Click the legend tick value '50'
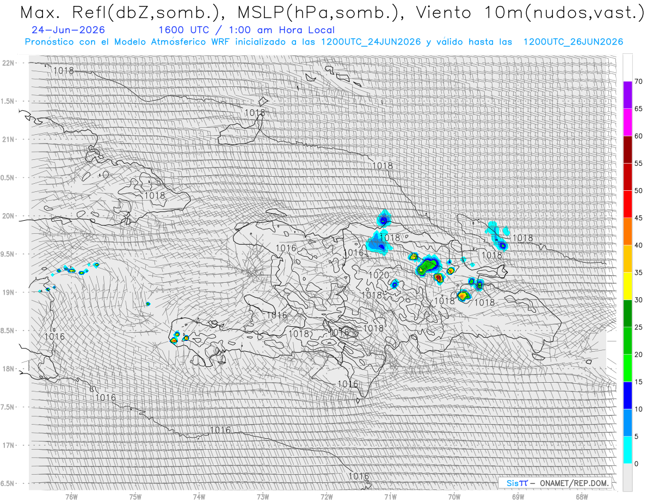Image resolution: width=653 pixels, height=504 pixels. coord(639,191)
